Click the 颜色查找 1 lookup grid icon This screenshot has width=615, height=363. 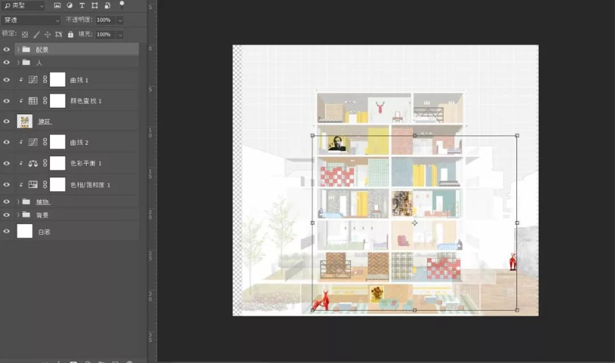33,101
